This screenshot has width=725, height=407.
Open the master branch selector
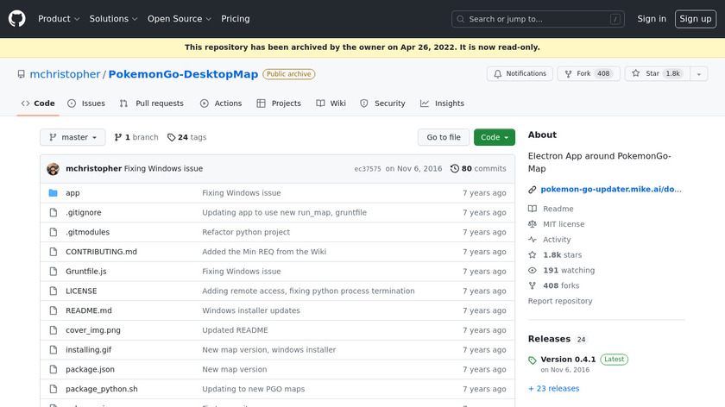[x=72, y=137]
